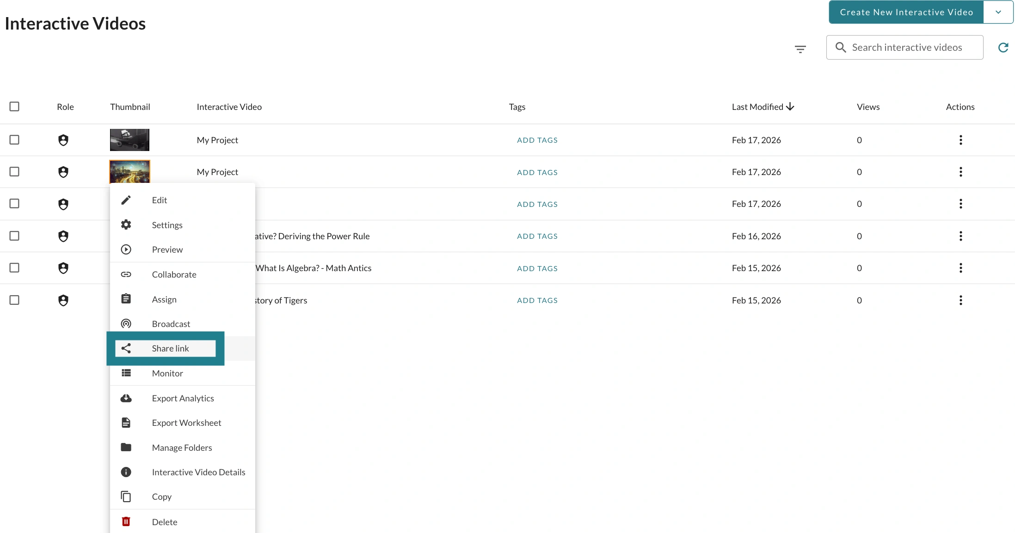Select Settings from the context menu
Viewport: 1015px width, 533px height.
pyautogui.click(x=182, y=225)
